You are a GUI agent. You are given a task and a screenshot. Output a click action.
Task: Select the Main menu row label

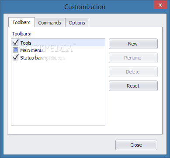point(31,50)
